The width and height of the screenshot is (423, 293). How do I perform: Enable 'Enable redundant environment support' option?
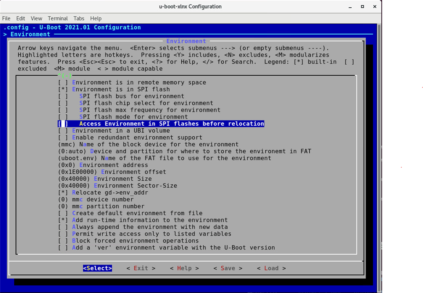coord(63,138)
